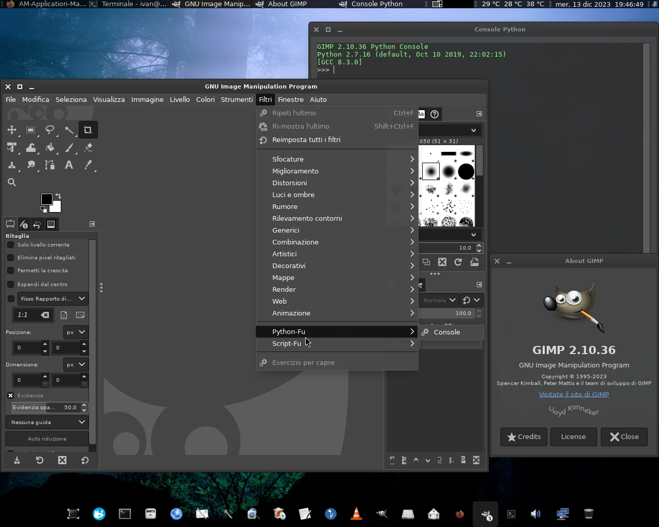659x527 pixels.
Task: Click the Auto riduzione button
Action: (47, 438)
